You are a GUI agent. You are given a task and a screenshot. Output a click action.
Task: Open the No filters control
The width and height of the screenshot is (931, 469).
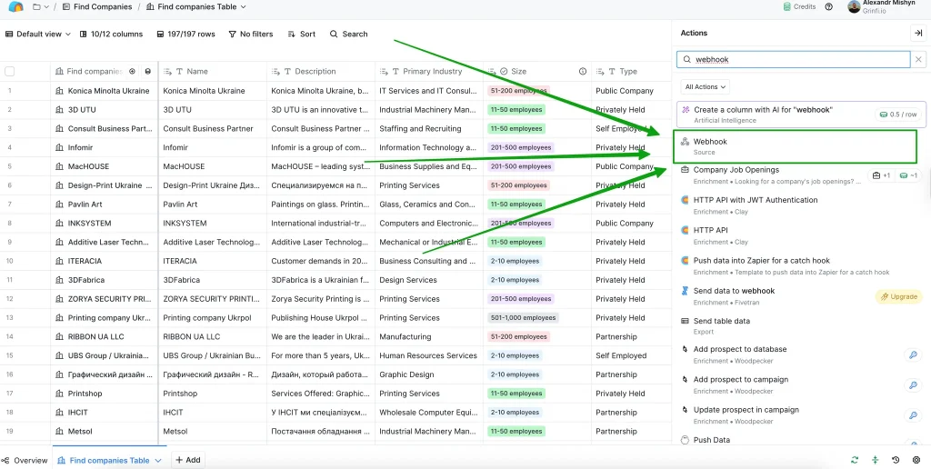249,34
